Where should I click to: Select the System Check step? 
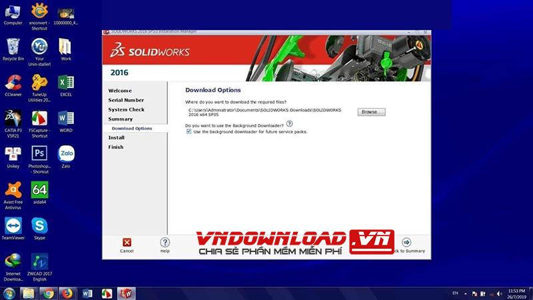click(x=127, y=110)
